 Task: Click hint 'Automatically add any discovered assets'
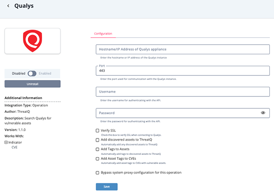tap(129, 144)
